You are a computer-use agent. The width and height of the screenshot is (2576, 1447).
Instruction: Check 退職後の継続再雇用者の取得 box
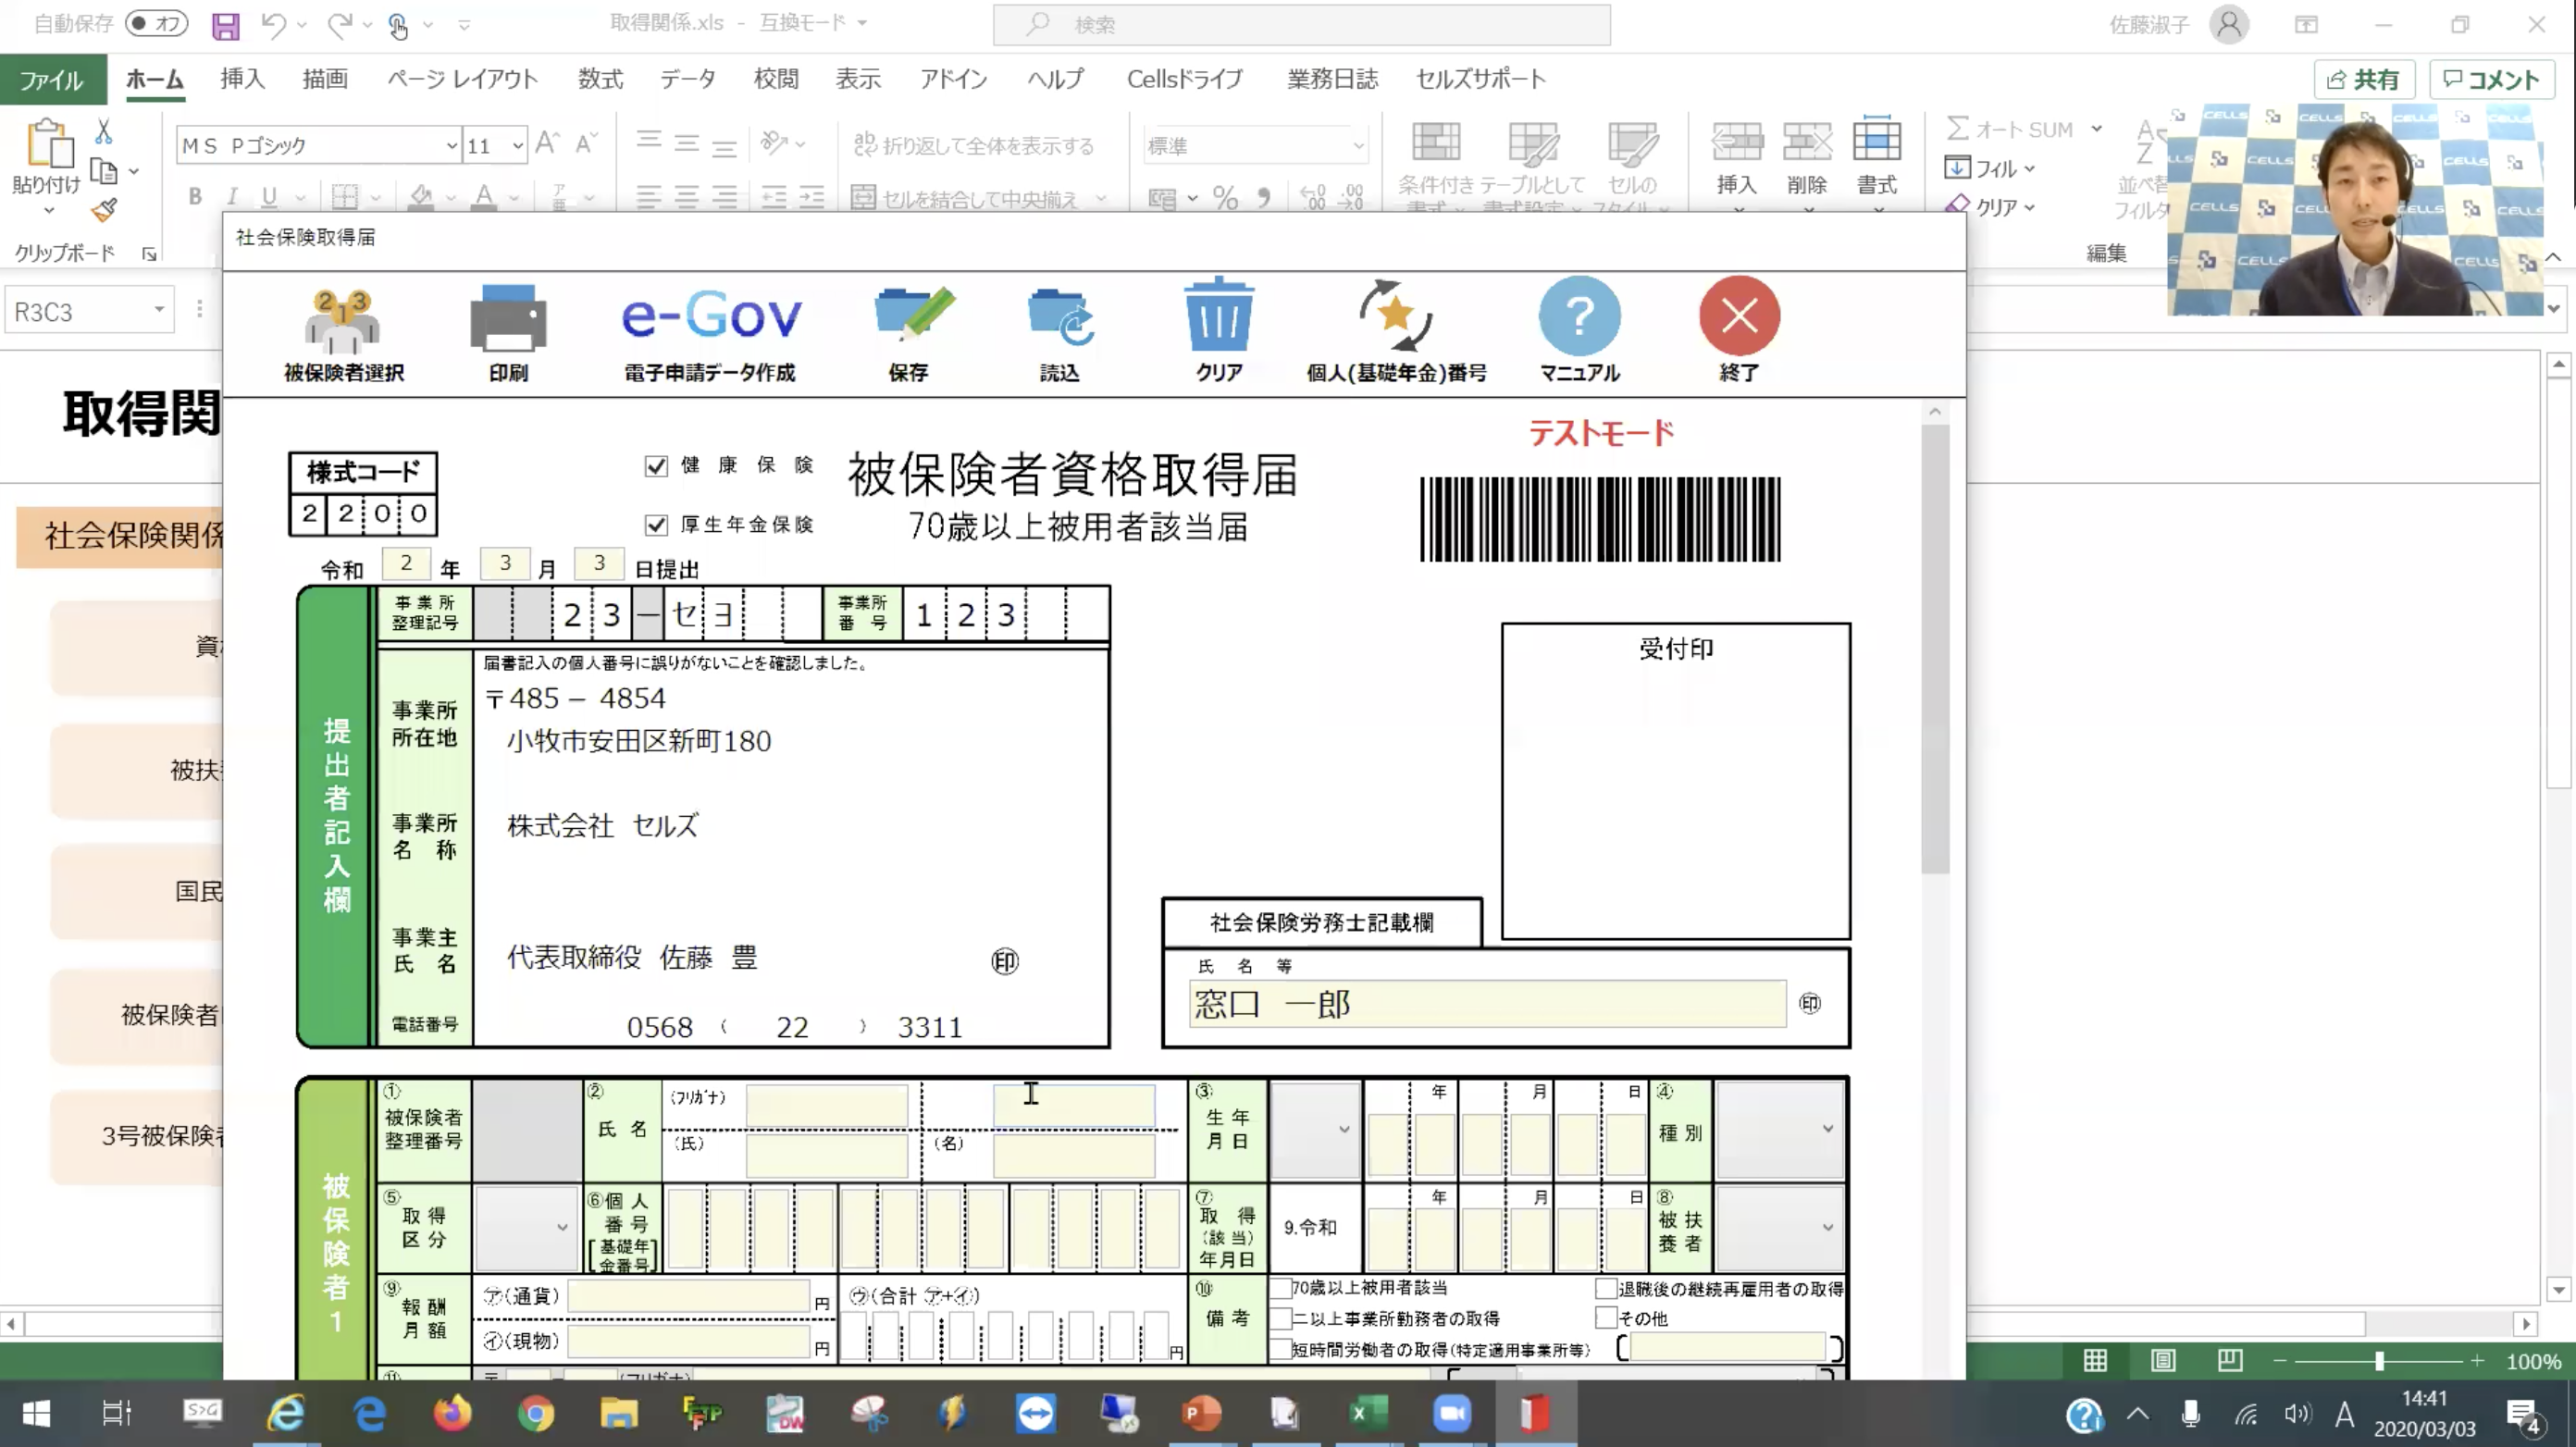pos(1605,1288)
